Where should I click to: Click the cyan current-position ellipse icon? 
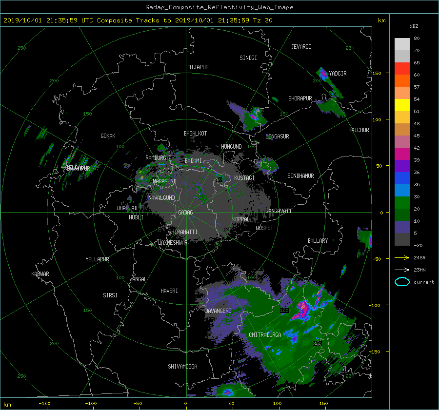tap(402, 282)
